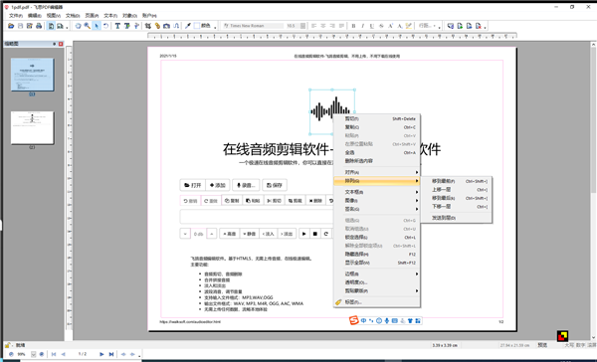Close the thumbnails panel with red X
Viewport: 597px width, 362px height.
pyautogui.click(x=61, y=44)
